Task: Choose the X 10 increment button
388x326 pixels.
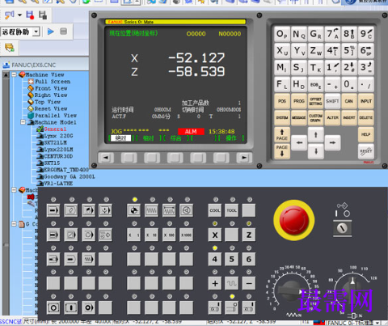Action: 151,235
